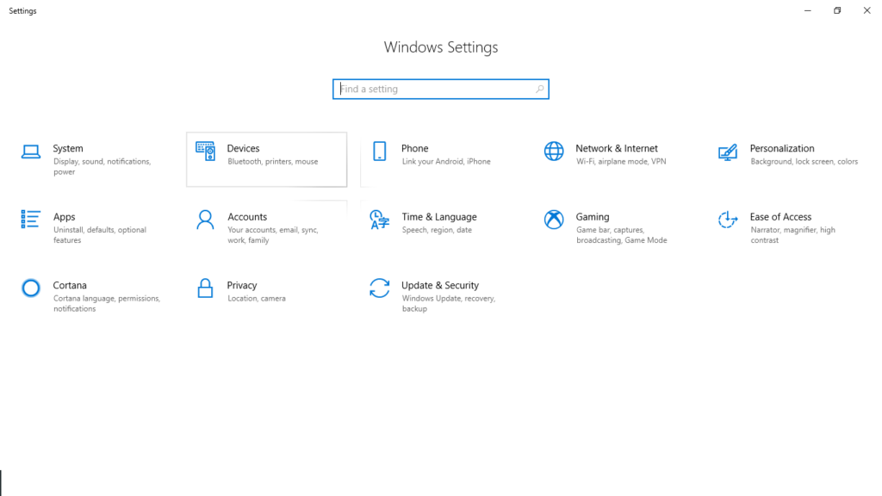Viewport: 882px width, 496px height.
Task: Click 'Background, lock screen, colors' description
Action: [804, 161]
